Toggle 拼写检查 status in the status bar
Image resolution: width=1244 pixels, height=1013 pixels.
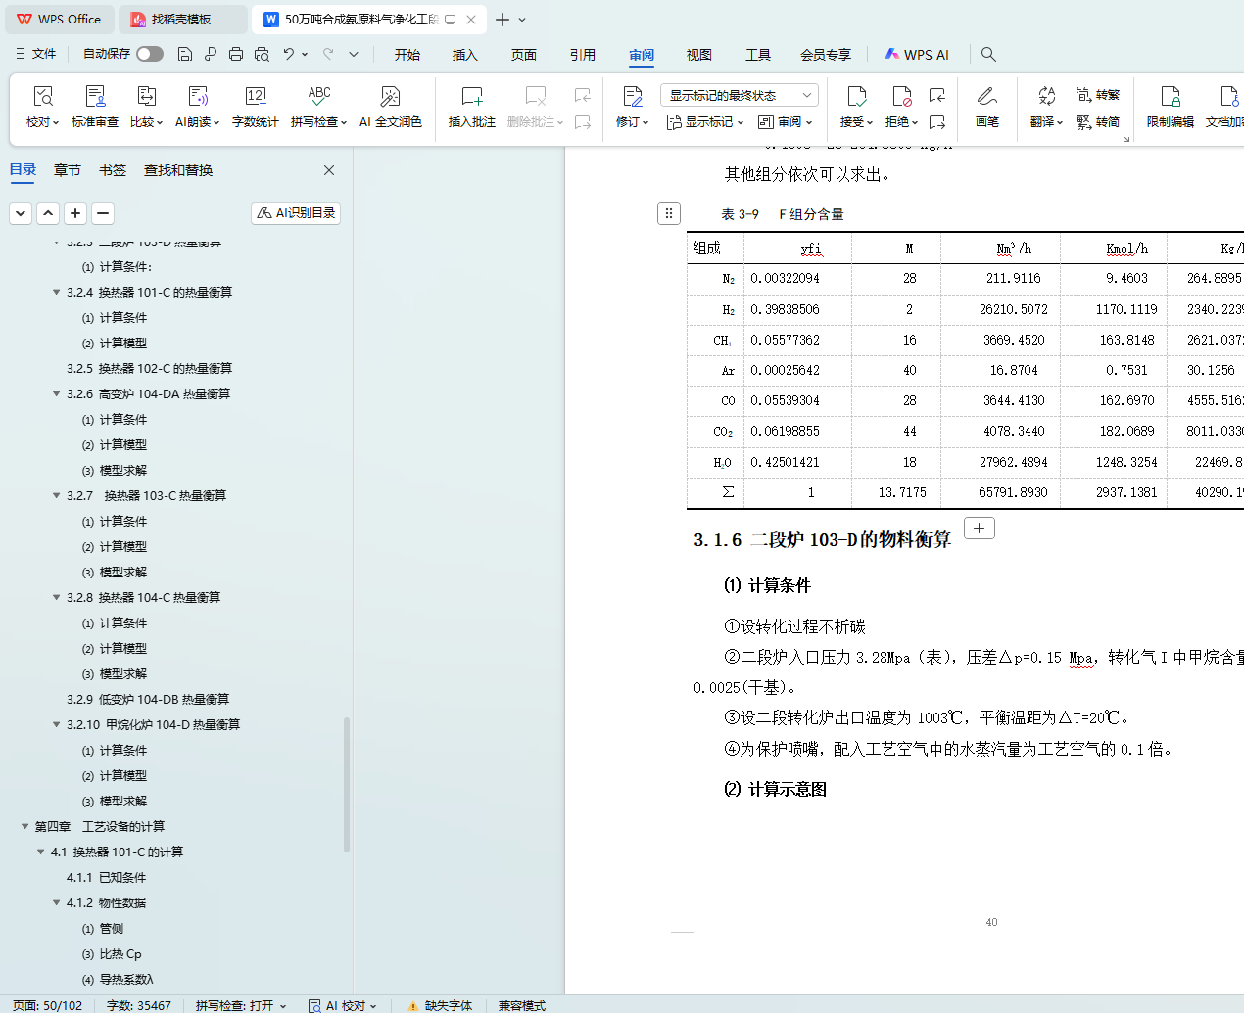240,1005
